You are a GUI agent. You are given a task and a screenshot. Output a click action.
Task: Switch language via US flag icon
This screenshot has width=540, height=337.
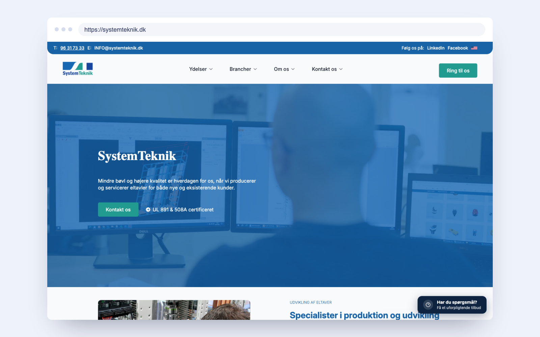tap(474, 48)
